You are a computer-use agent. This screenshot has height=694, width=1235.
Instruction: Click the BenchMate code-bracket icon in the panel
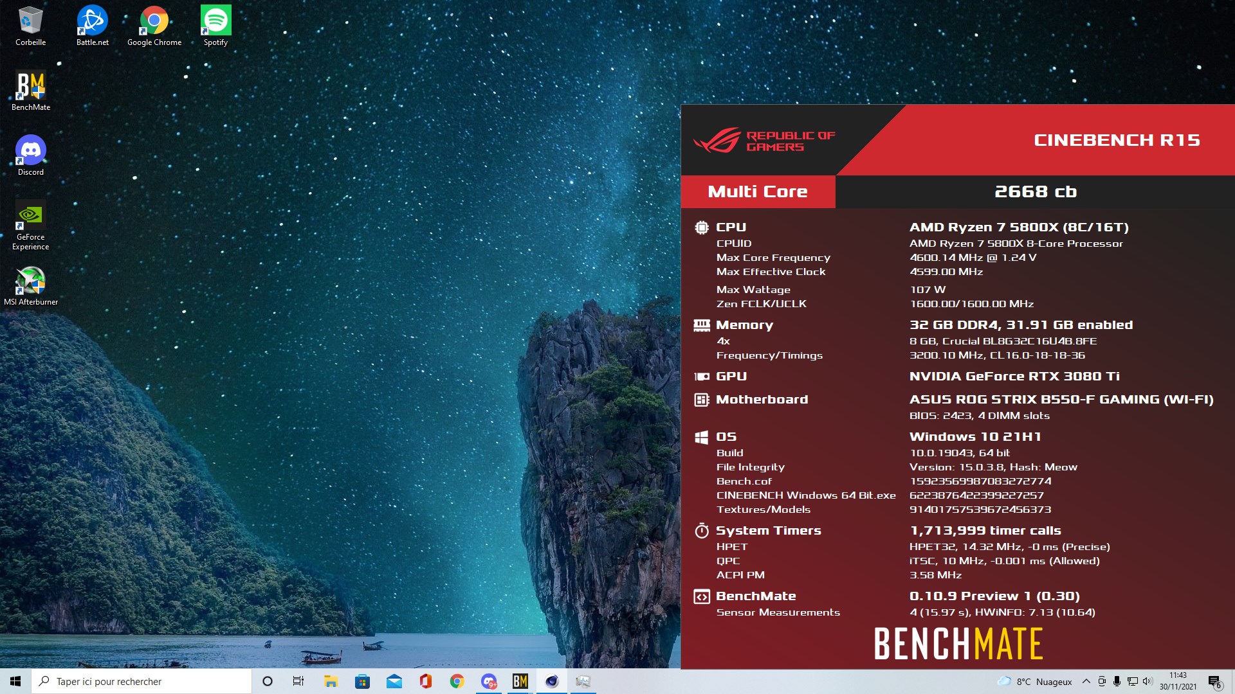(701, 596)
